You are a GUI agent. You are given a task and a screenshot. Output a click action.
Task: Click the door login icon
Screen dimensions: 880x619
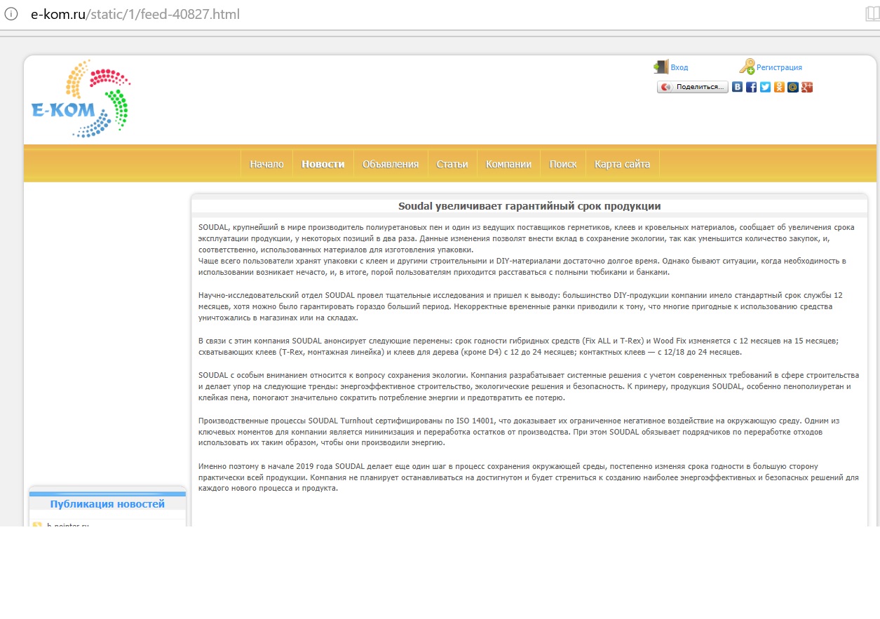click(x=661, y=67)
